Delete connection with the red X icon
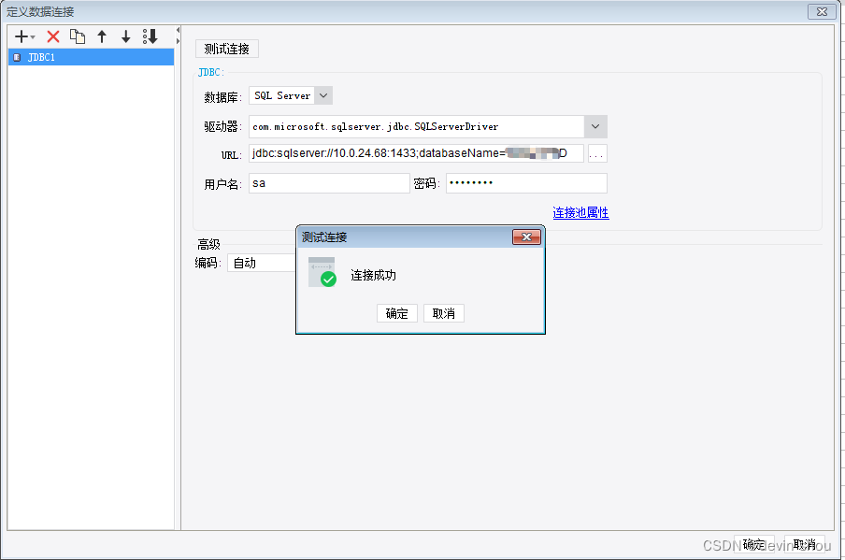 coord(52,36)
